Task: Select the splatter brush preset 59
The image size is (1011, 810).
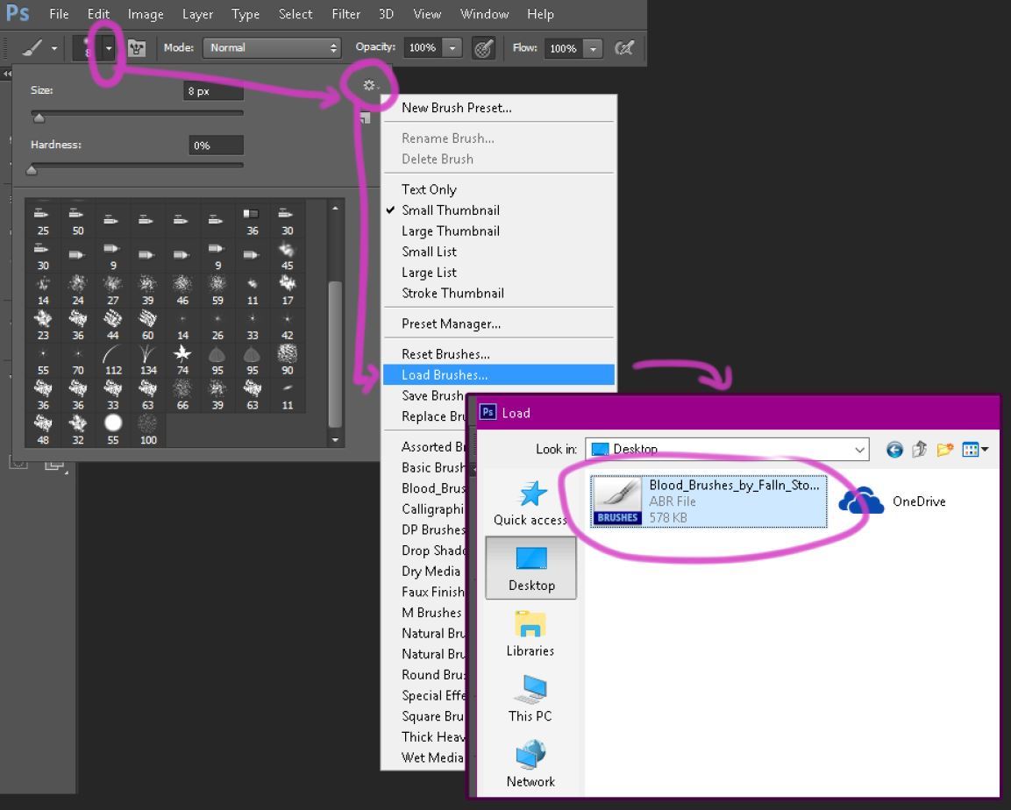Action: 218,290
